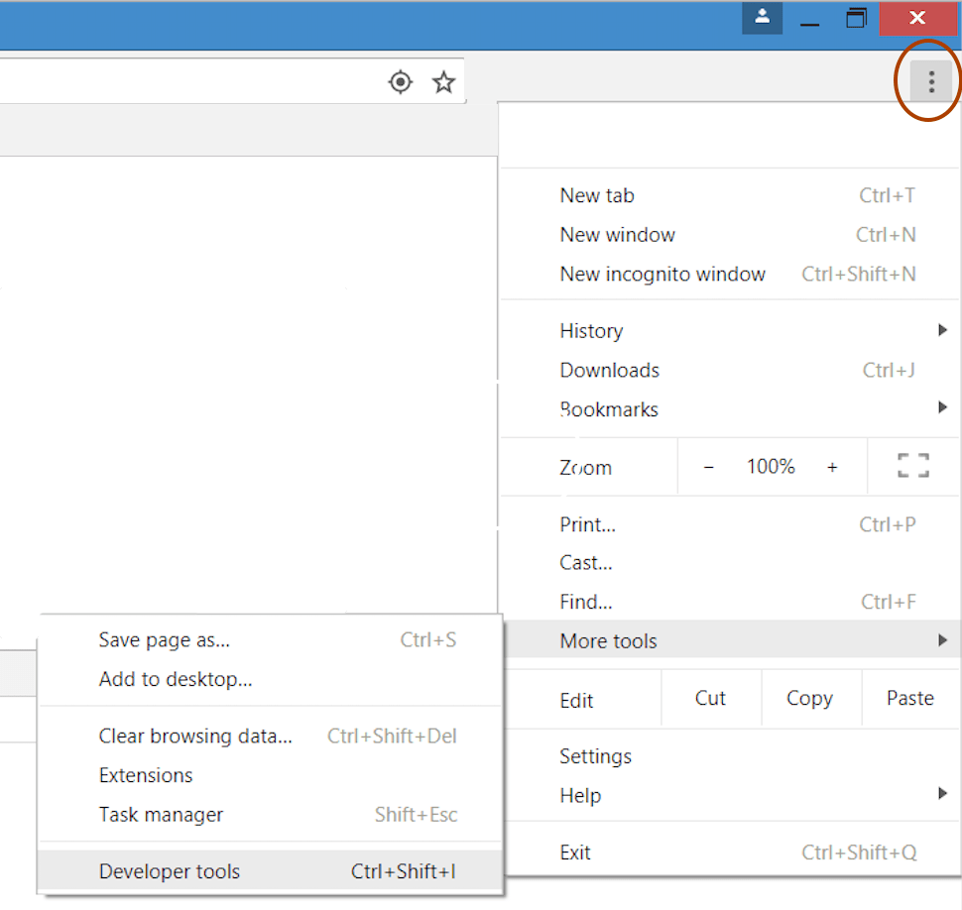Bookmark this page with the star icon

pyautogui.click(x=443, y=82)
